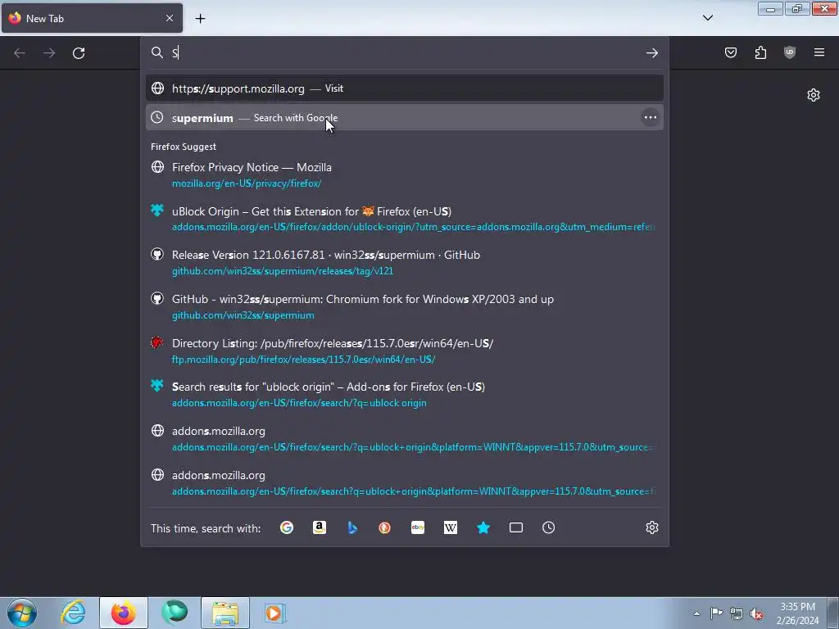Reload the page with the refresh icon

(79, 53)
